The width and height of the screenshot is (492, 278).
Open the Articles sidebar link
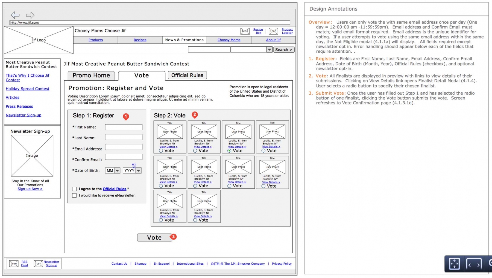click(x=13, y=97)
